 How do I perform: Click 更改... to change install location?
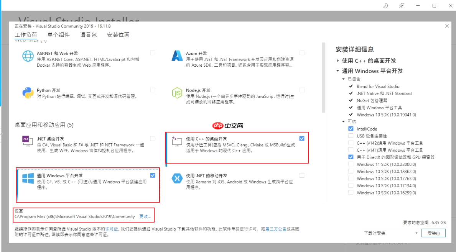pyautogui.click(x=145, y=216)
